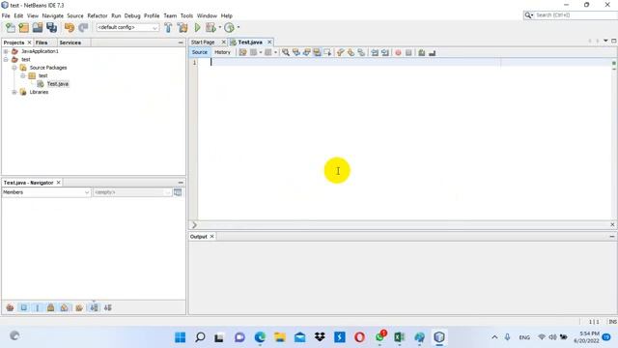Click the Shift Line Left icon

point(375,52)
